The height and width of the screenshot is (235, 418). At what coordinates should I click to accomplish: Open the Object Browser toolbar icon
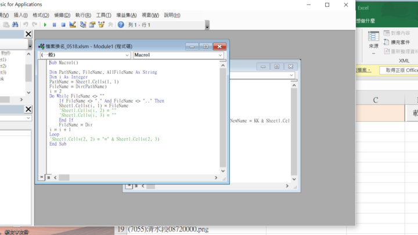101,25
